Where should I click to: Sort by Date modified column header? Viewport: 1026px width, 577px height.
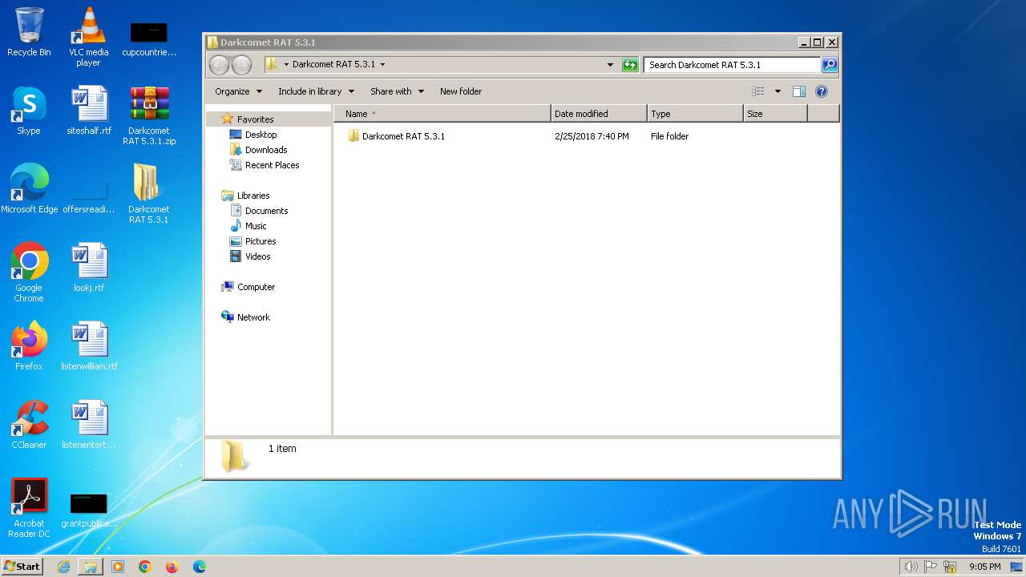(599, 114)
